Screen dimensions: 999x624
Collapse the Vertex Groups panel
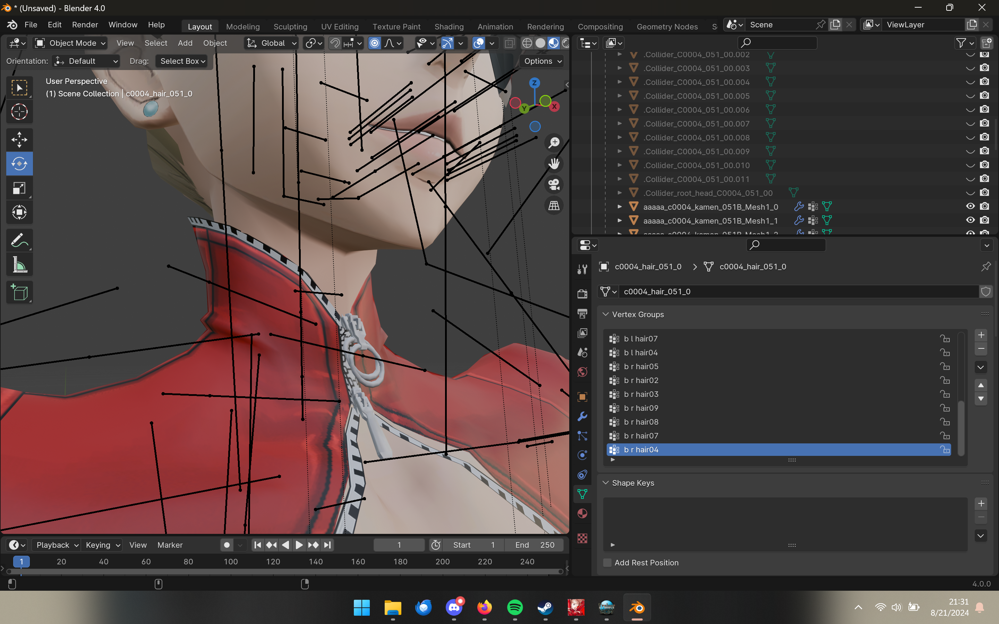[x=606, y=314]
